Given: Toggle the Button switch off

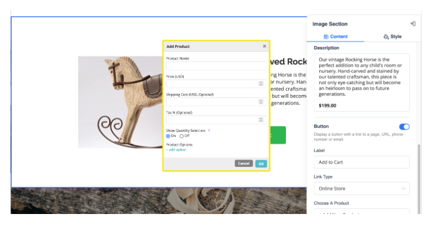Looking at the screenshot, I should 404,127.
